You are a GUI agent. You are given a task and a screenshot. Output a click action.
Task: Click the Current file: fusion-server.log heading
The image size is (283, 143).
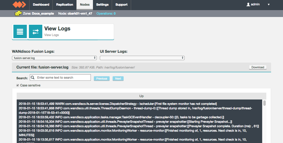42,67
